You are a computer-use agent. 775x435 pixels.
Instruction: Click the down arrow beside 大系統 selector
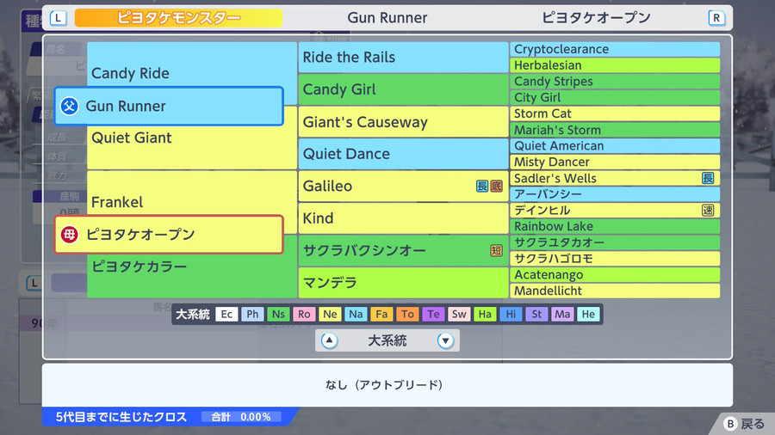click(x=445, y=340)
